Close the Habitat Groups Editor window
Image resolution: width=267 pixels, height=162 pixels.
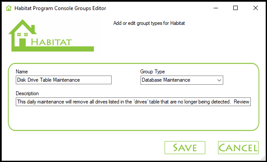(x=256, y=8)
